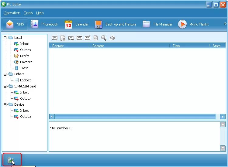Open the File Manager module

pyautogui.click(x=157, y=24)
